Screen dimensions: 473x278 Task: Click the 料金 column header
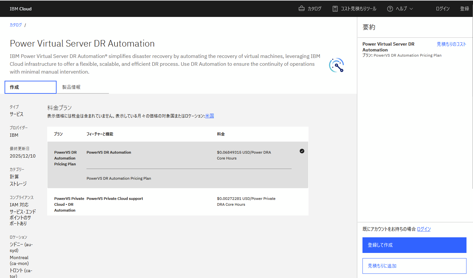[221, 134]
